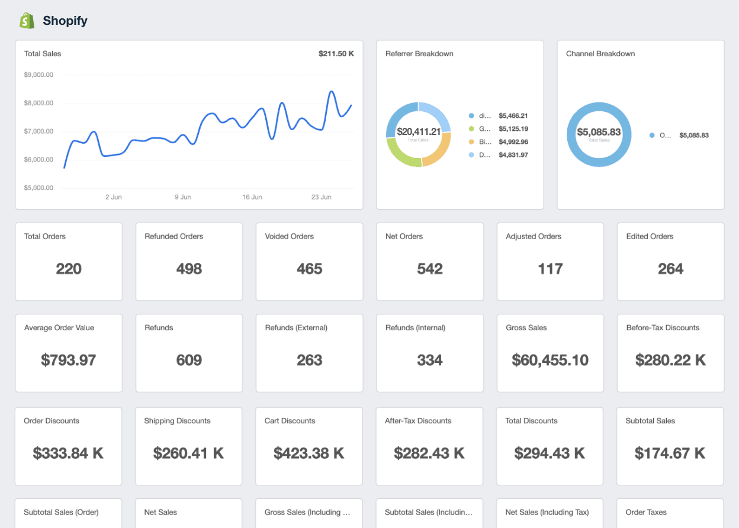Click the Gross Sales card
The width and height of the screenshot is (739, 528).
coord(550,353)
